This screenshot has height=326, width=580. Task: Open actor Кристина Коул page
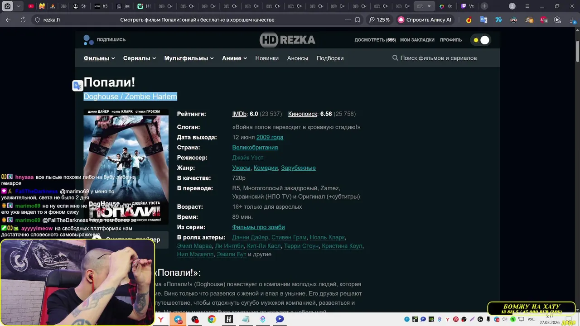tap(342, 246)
